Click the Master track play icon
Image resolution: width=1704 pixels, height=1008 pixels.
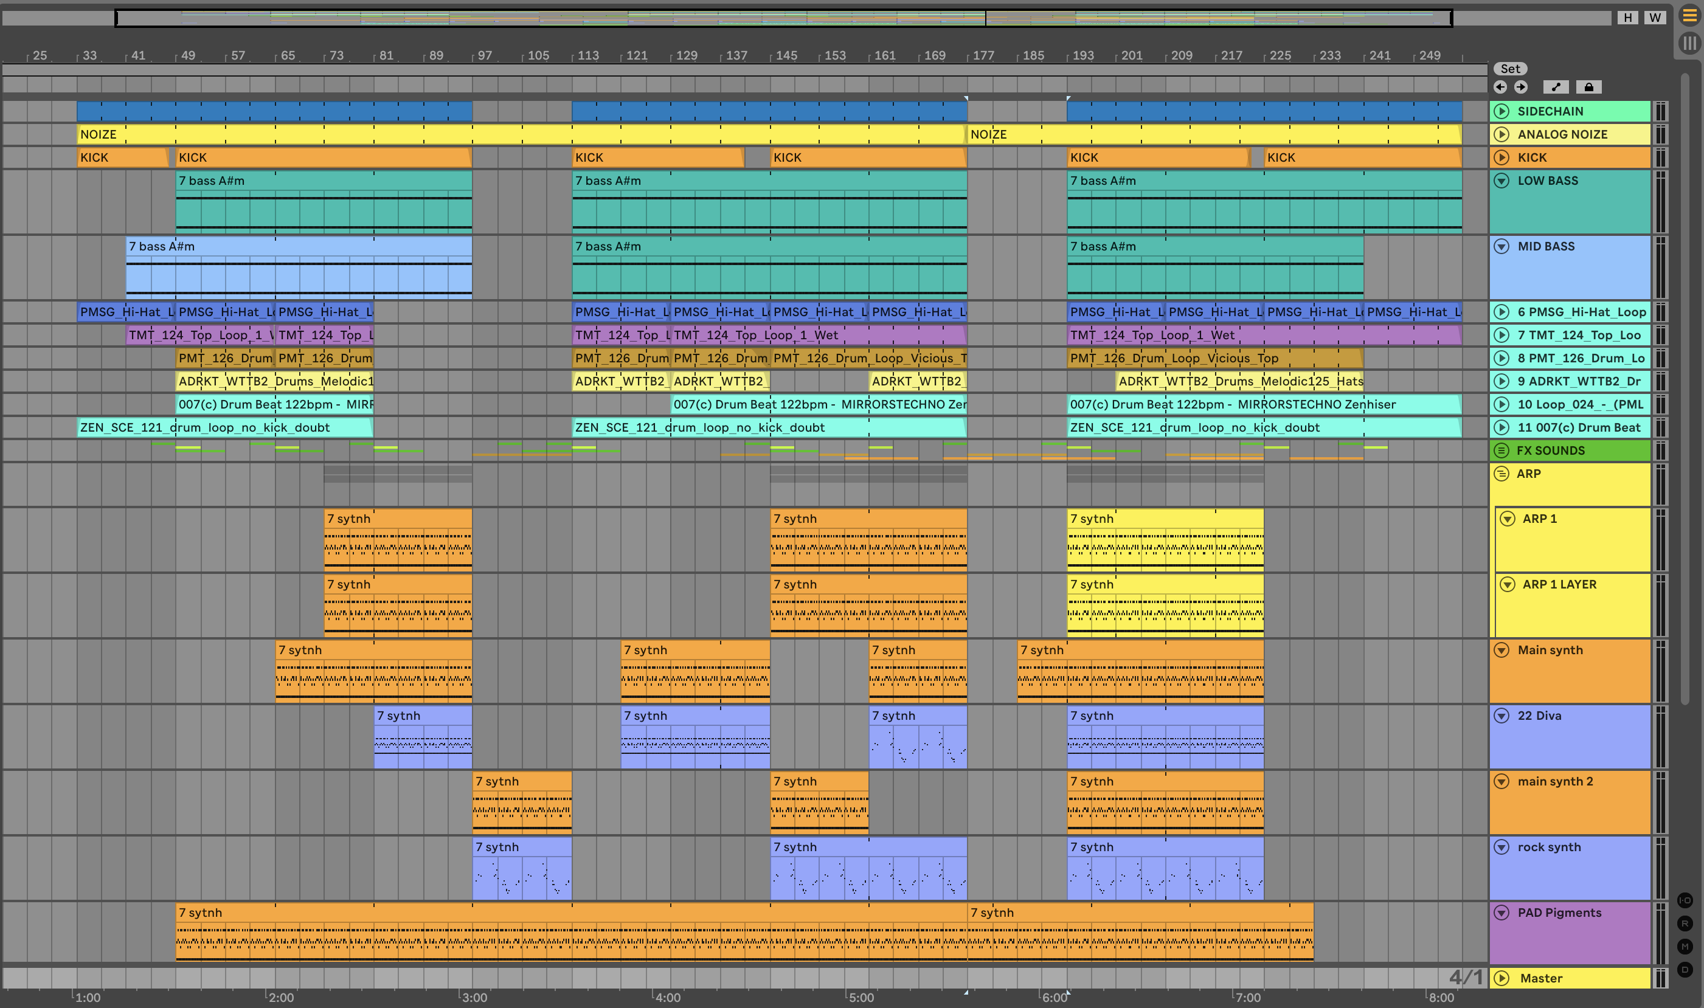pos(1501,978)
